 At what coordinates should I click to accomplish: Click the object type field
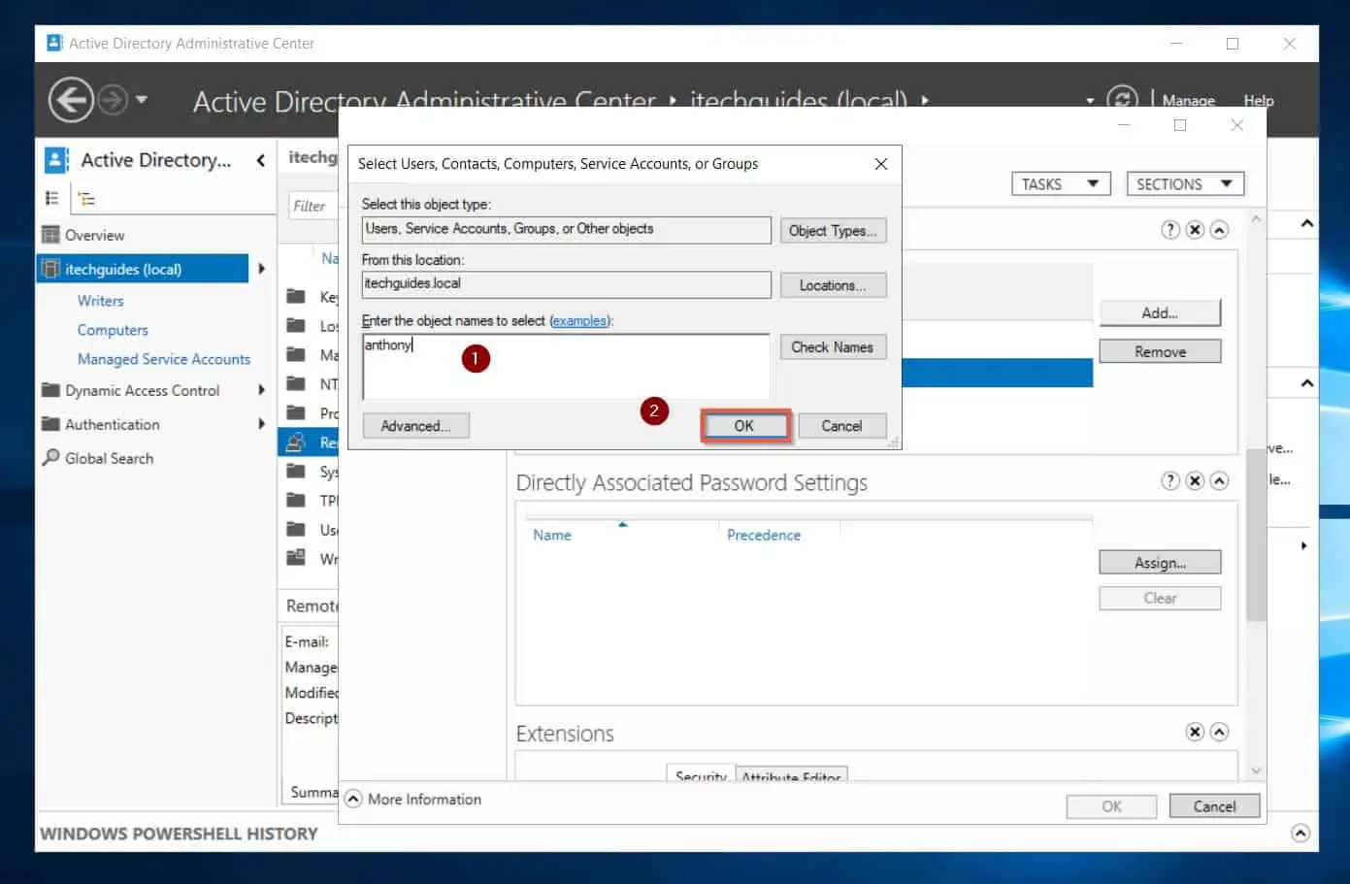[567, 230]
